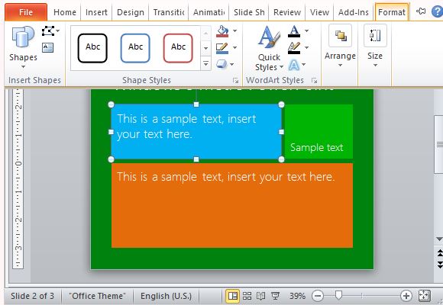Screen dimensions: 443x305
Task: Click the Shape Fill paint bucket icon
Action: point(222,31)
